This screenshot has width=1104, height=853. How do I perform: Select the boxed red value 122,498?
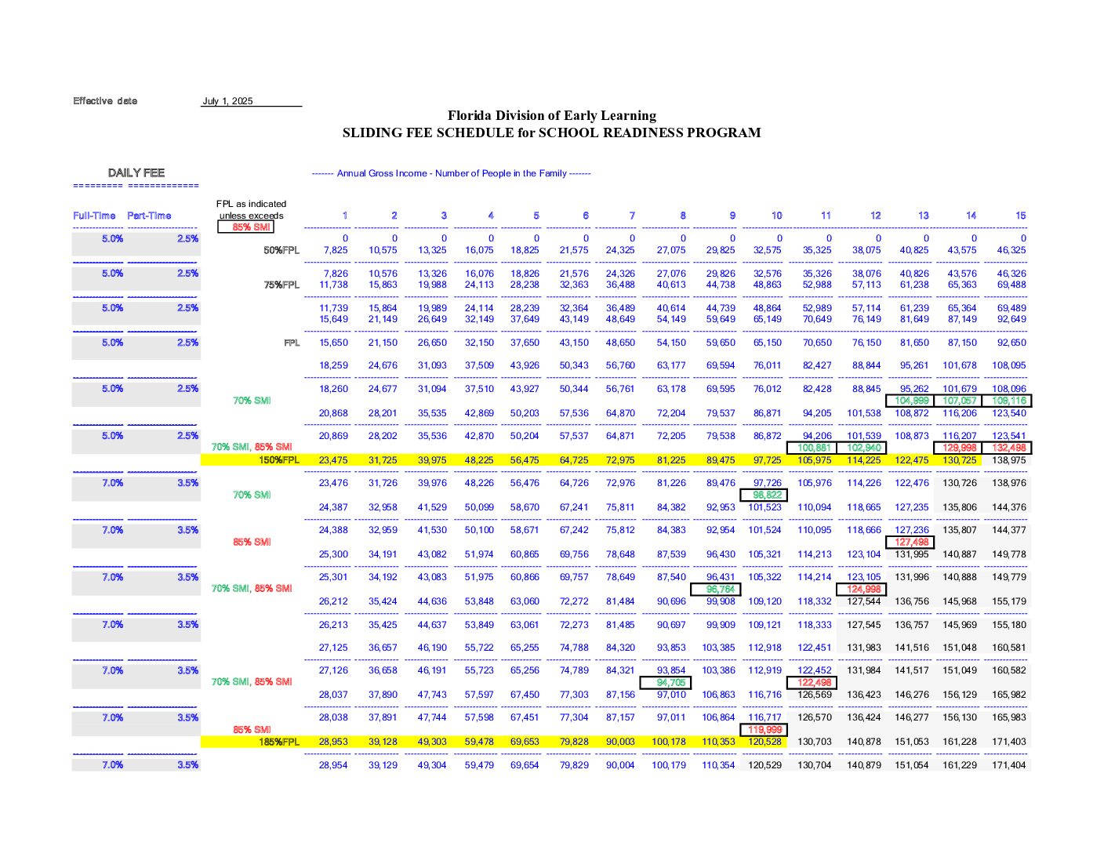pos(813,683)
